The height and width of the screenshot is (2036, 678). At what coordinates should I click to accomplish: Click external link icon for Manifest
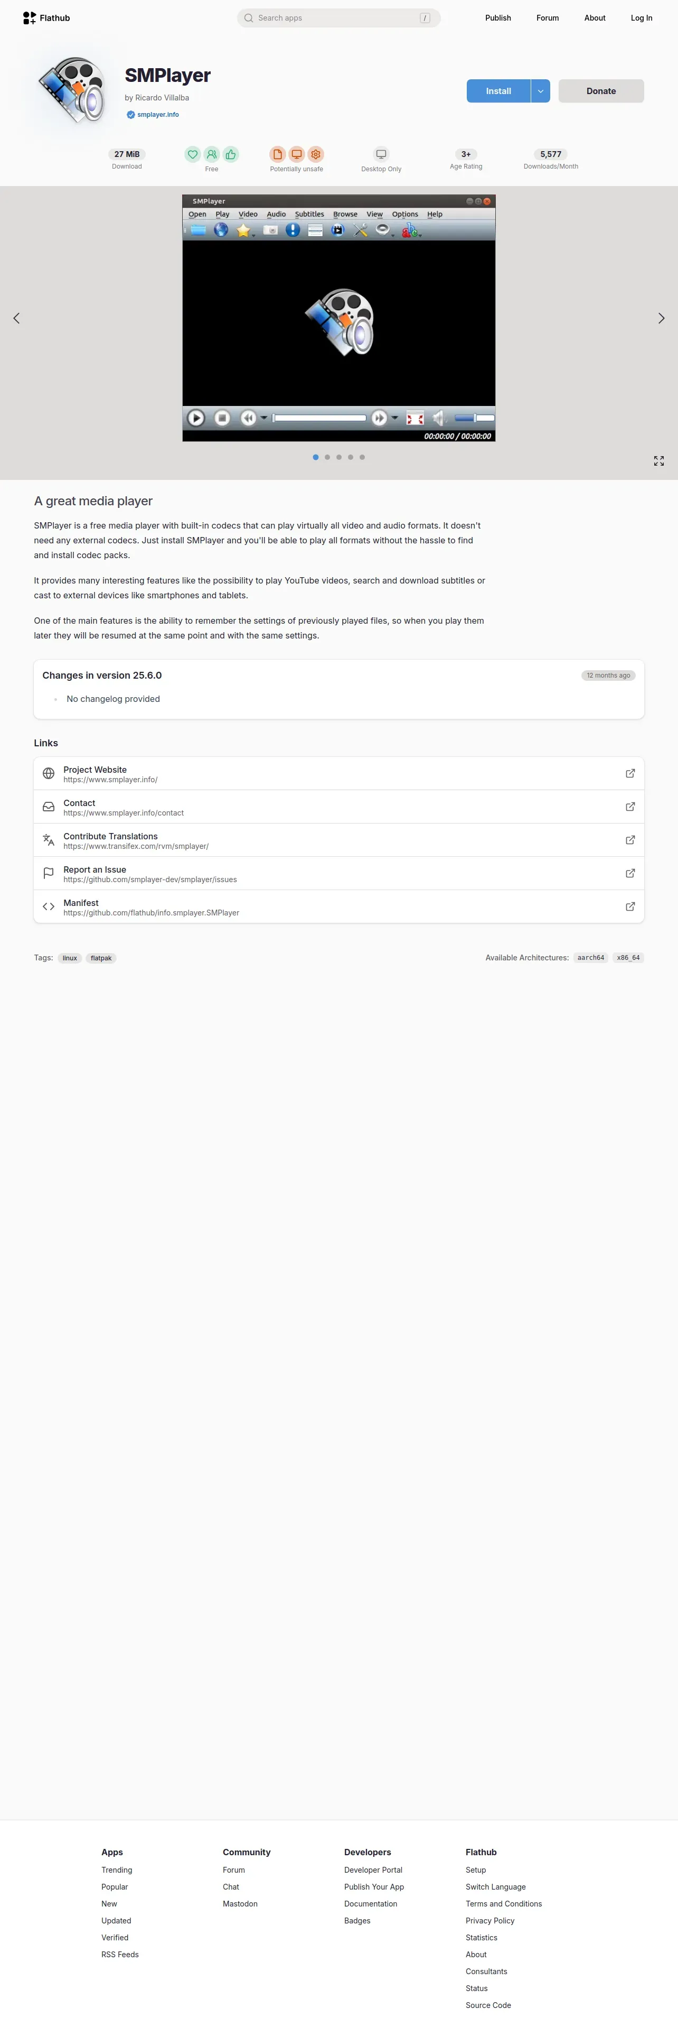click(x=630, y=906)
